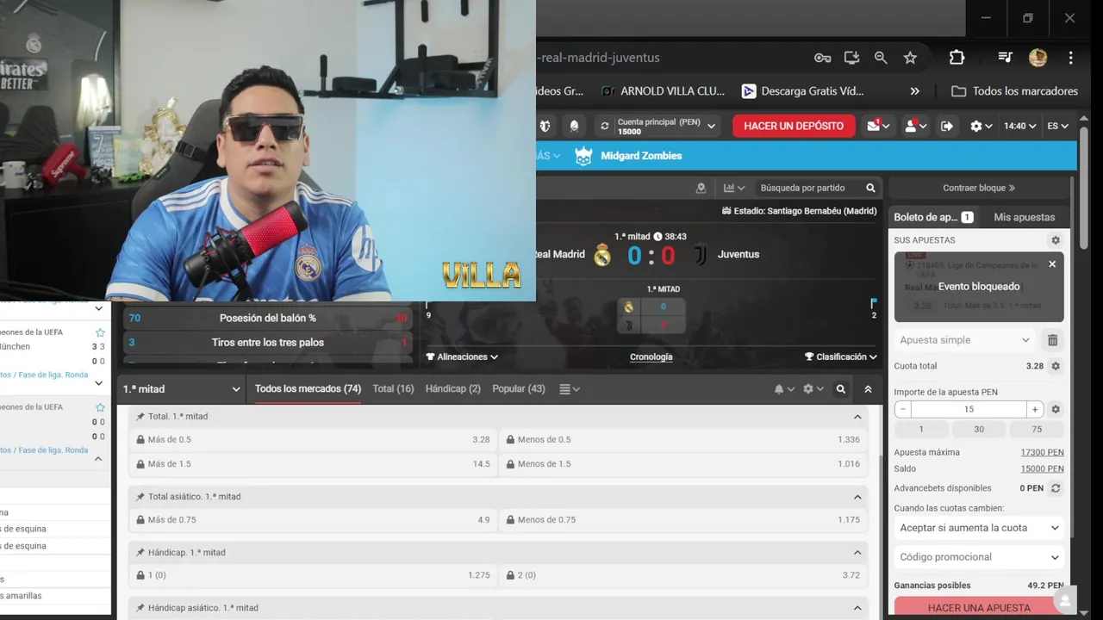
Task: Click the rocket icon in the site header
Action: pos(574,126)
